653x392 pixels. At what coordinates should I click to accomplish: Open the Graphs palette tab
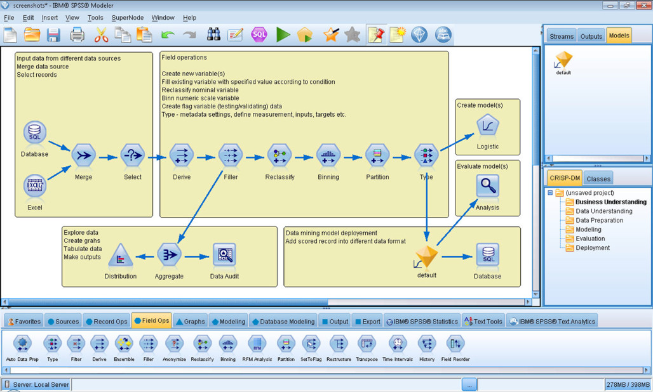click(191, 322)
